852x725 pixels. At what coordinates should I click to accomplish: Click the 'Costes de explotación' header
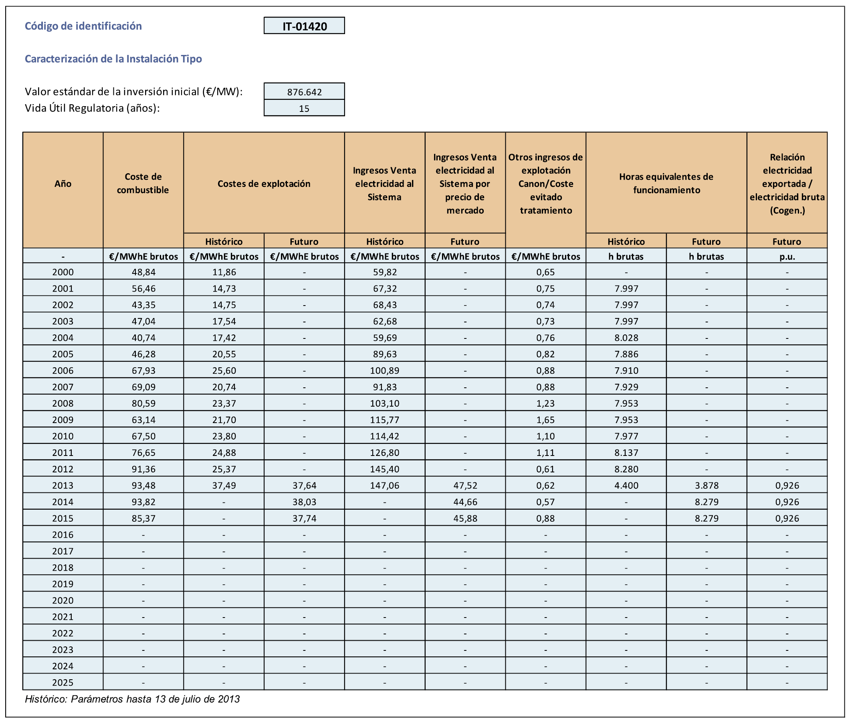point(264,183)
